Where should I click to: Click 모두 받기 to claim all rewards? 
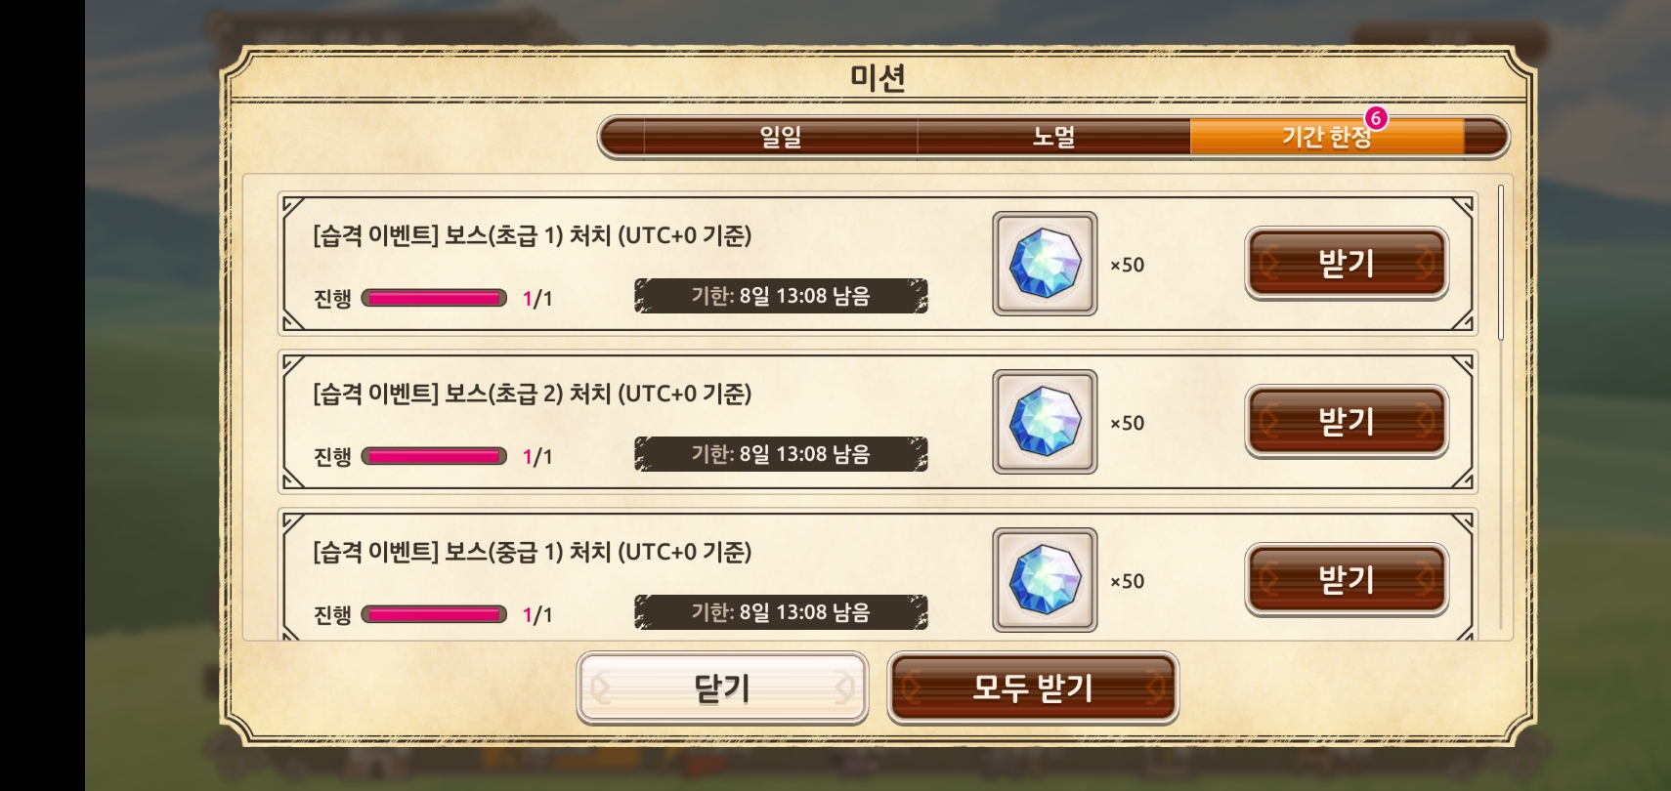point(1033,688)
